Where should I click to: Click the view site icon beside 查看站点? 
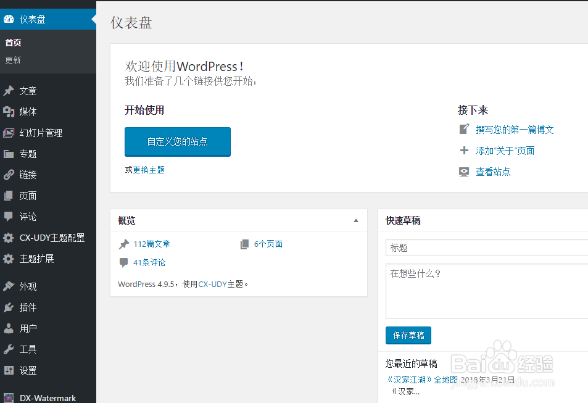464,172
